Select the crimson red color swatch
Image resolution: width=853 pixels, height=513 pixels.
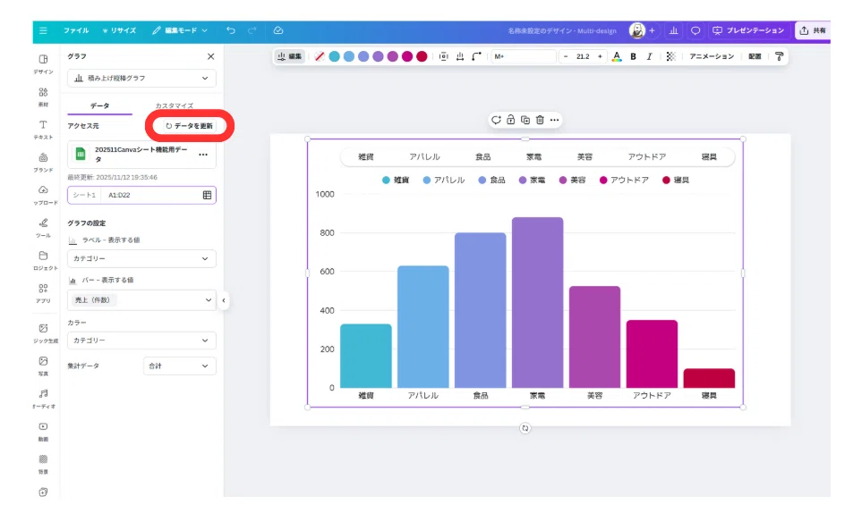click(x=422, y=56)
